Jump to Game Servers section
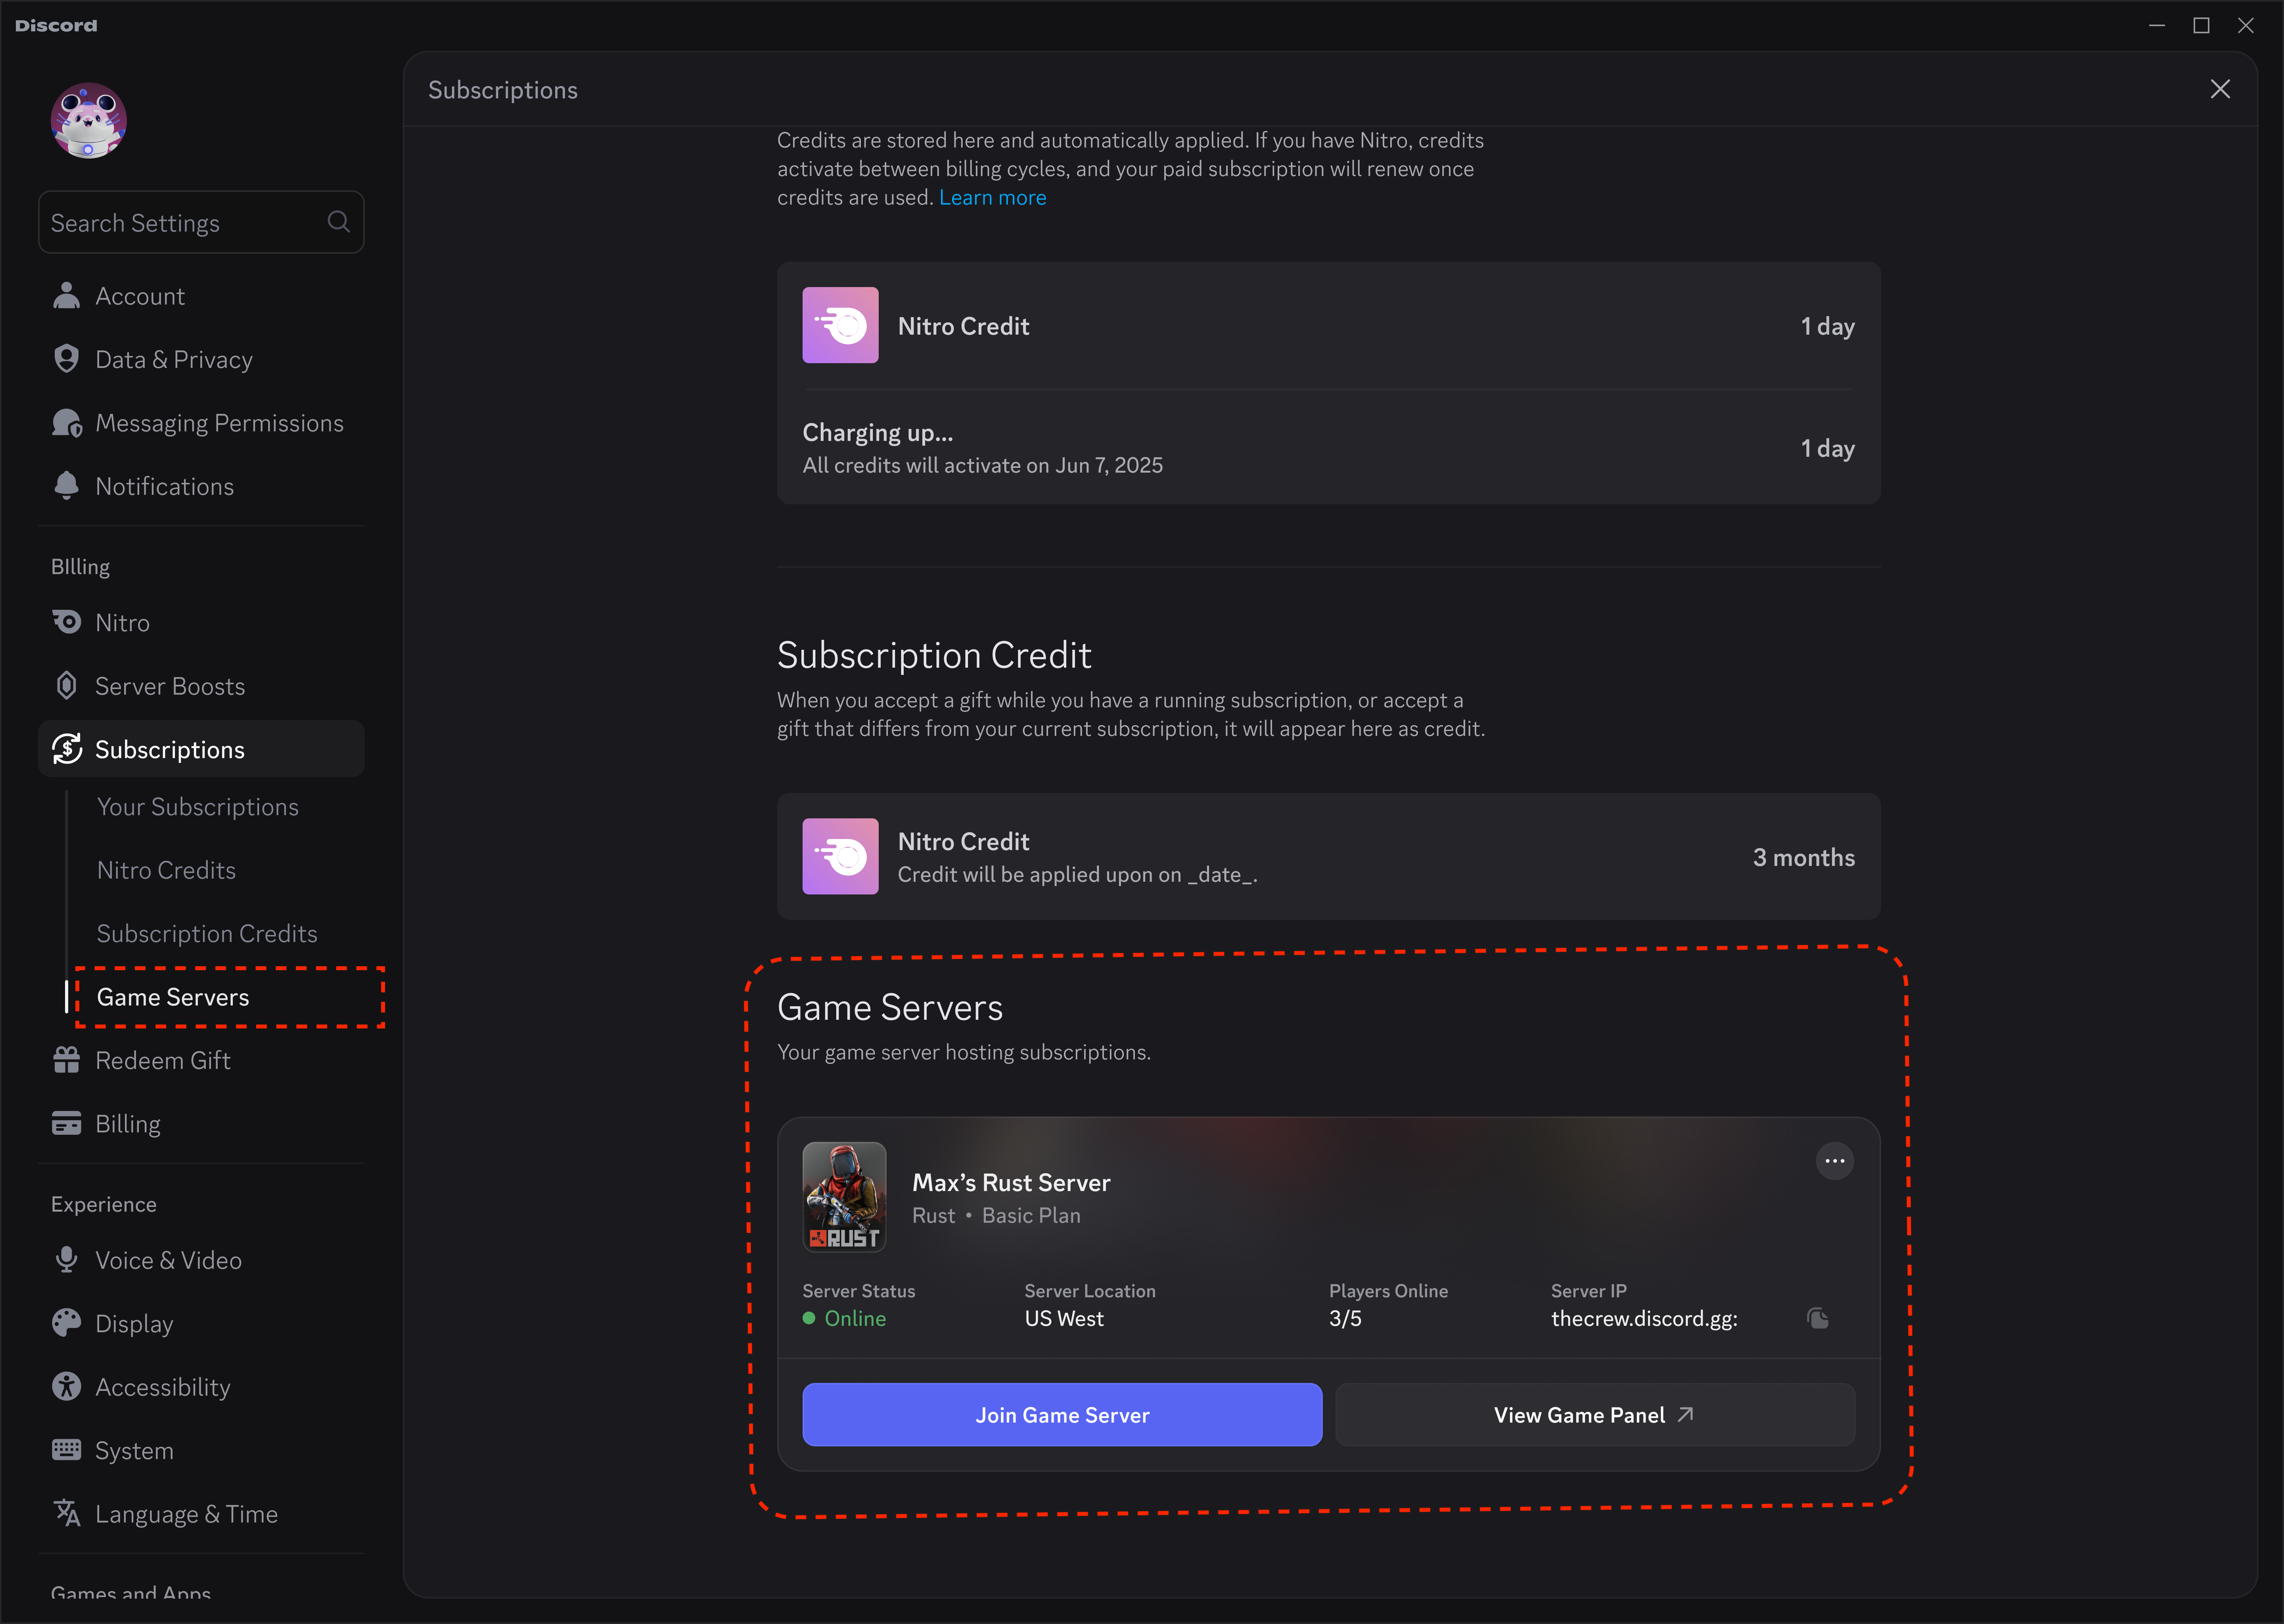This screenshot has height=1624, width=2284. [x=173, y=997]
